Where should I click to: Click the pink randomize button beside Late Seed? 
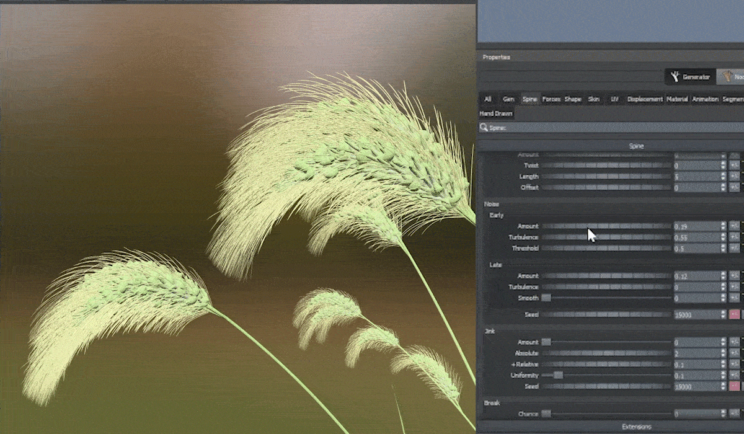pos(734,315)
